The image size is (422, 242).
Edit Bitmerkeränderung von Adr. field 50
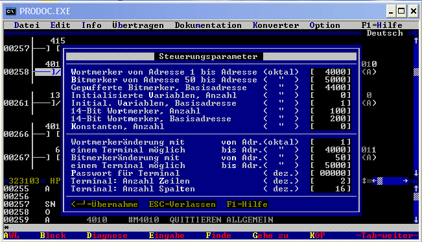331,158
